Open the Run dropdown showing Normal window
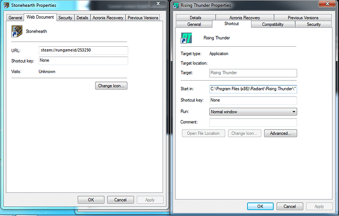This screenshot has height=216, width=339. coord(253,112)
